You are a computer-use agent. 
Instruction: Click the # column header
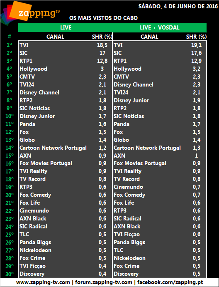point(9,37)
